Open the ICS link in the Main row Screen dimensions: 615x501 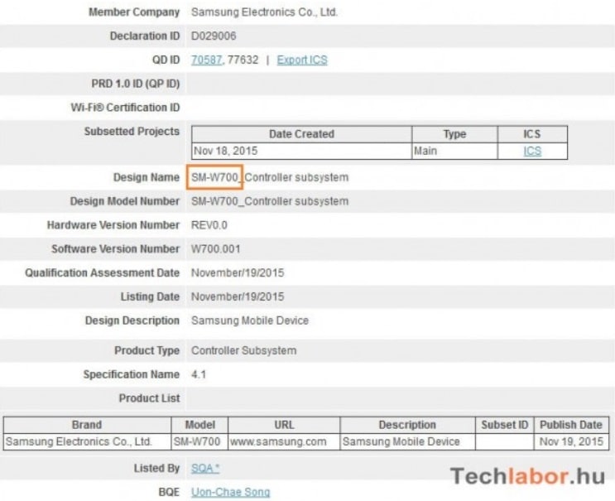532,152
